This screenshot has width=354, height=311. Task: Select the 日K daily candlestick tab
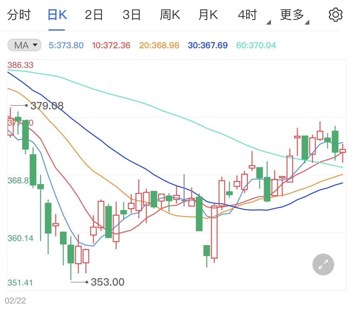pyautogui.click(x=57, y=15)
